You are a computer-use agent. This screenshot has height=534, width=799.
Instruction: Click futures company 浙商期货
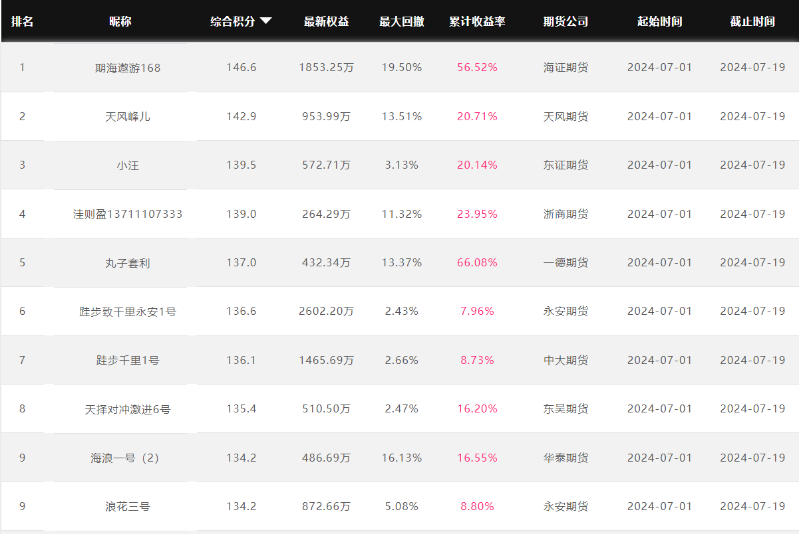click(565, 214)
